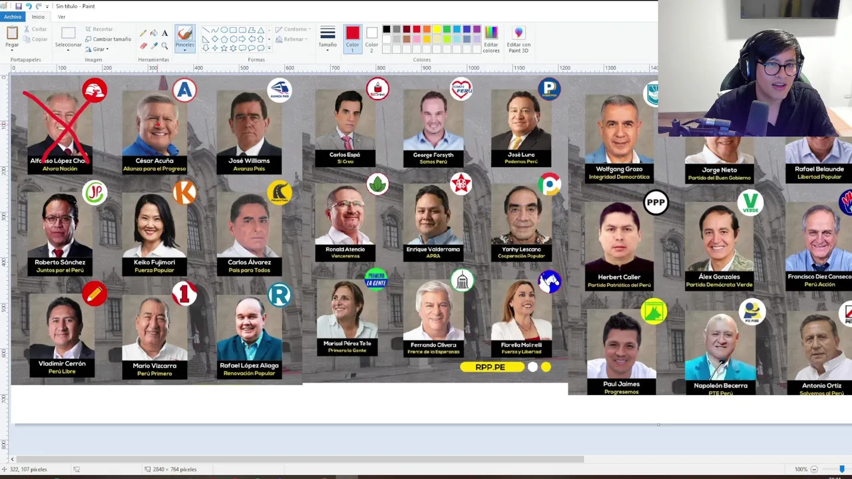Choose the Curve shape
The width and height of the screenshot is (852, 479).
[x=215, y=30]
